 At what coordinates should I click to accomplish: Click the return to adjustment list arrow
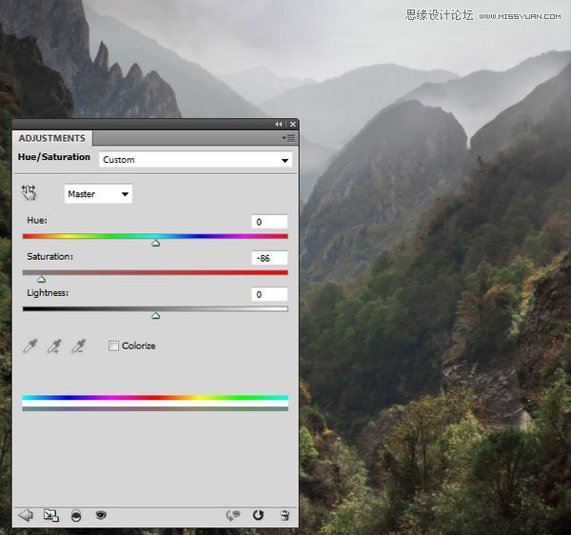click(26, 515)
